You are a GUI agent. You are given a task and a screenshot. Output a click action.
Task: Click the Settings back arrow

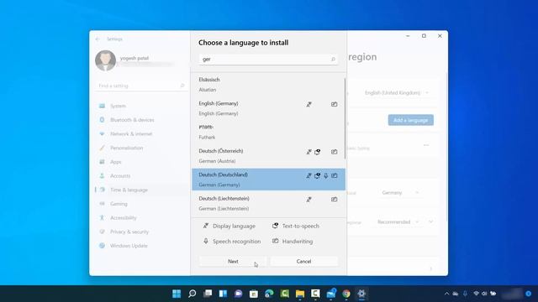98,39
